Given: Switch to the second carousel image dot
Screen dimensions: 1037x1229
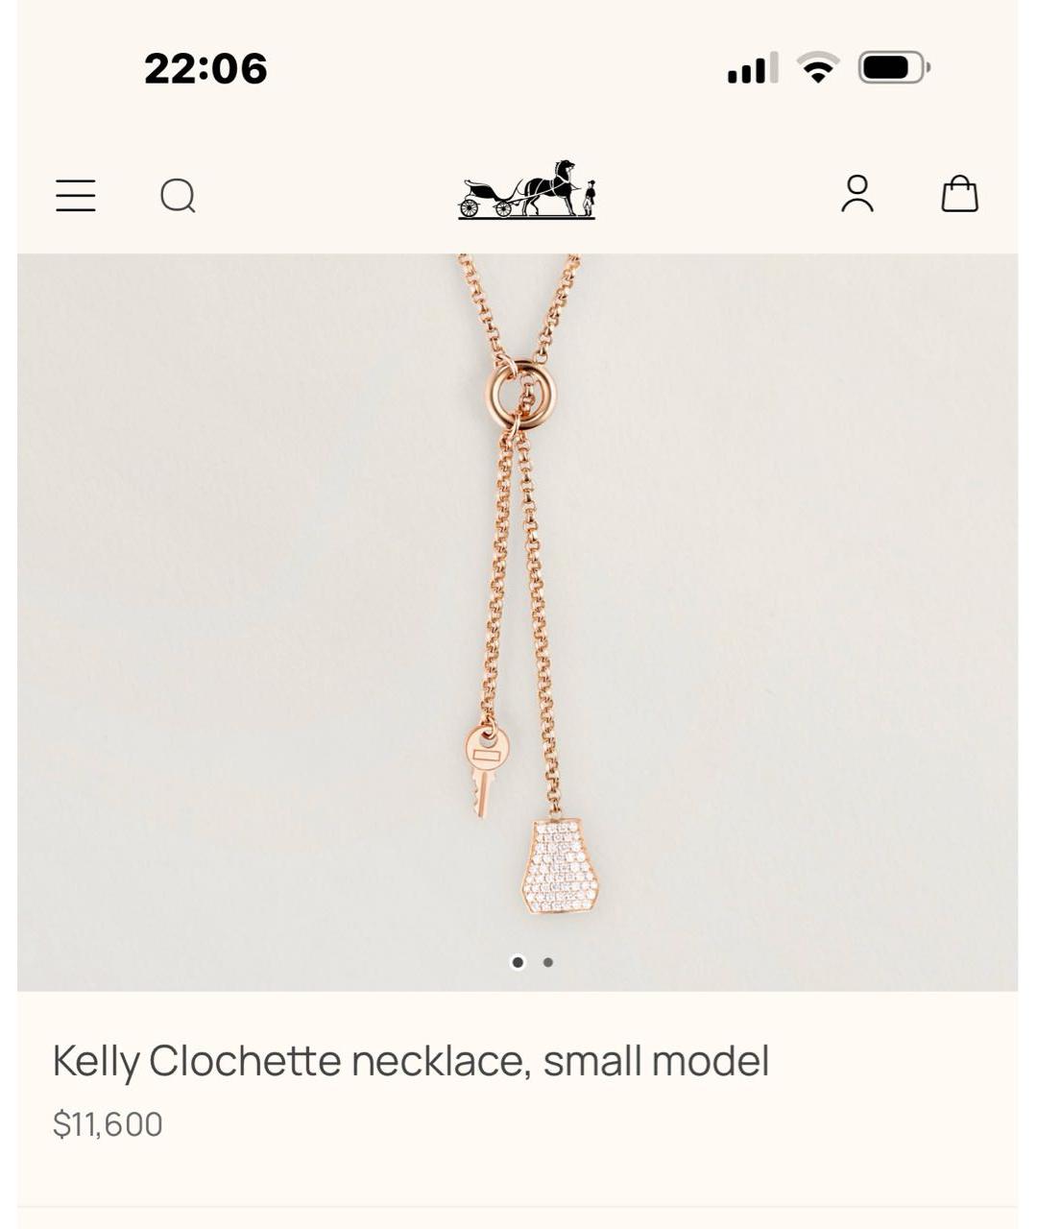Looking at the screenshot, I should (548, 962).
